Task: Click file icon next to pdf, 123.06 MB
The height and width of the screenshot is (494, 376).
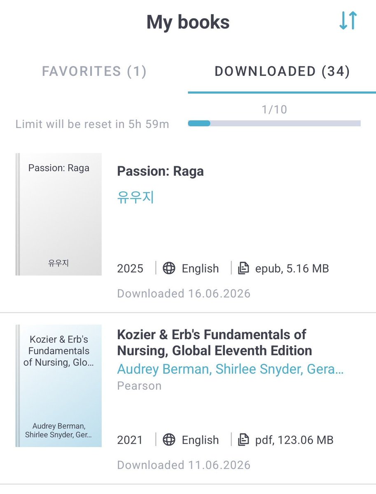Action: coord(244,440)
